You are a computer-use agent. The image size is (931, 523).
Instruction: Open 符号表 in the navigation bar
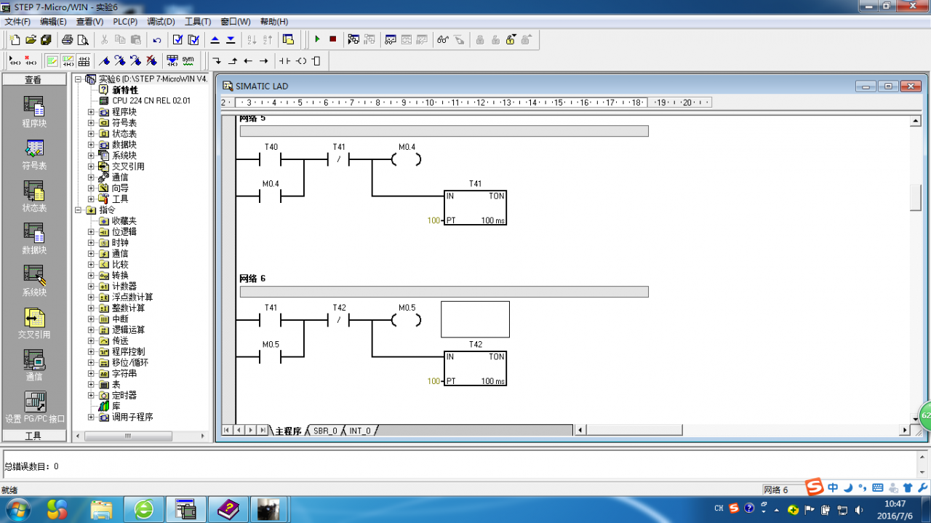[33, 155]
